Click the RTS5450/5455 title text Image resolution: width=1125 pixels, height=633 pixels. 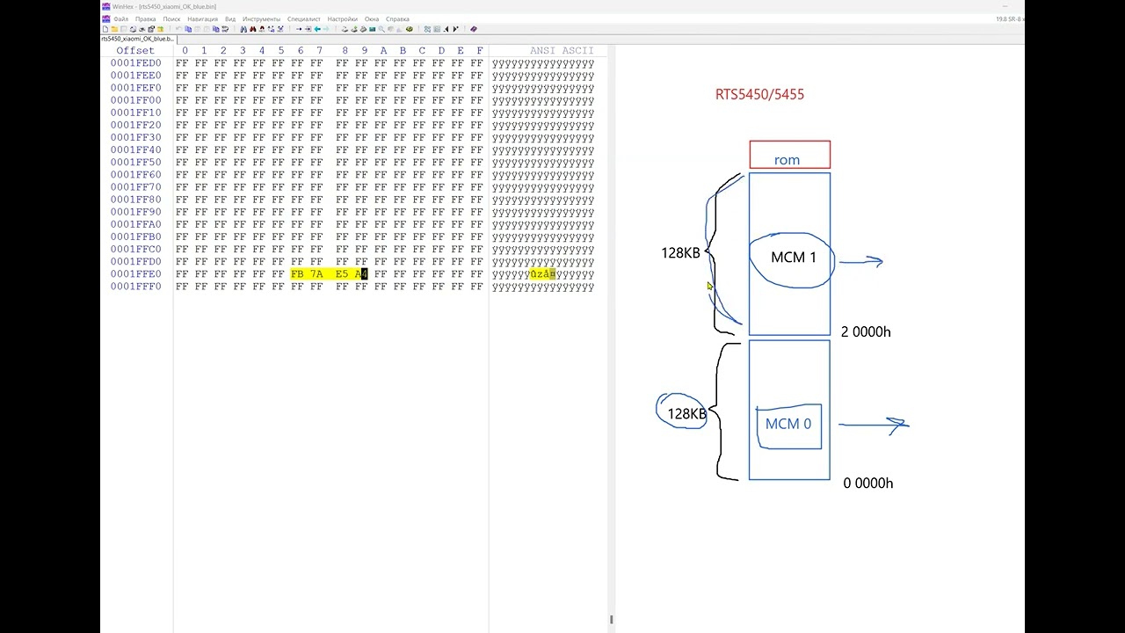(x=759, y=94)
